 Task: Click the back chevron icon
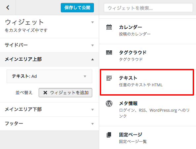pos(8,8)
